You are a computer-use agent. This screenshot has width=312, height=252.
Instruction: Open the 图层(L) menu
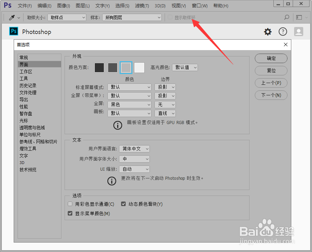82,6
